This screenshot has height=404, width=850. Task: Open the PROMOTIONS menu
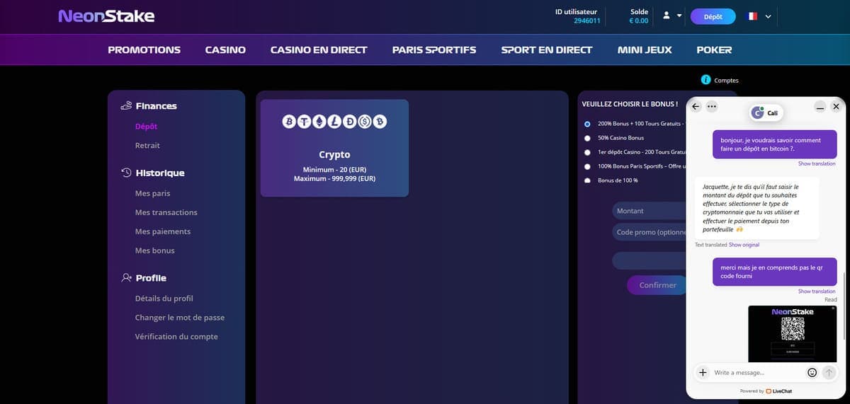click(x=144, y=50)
